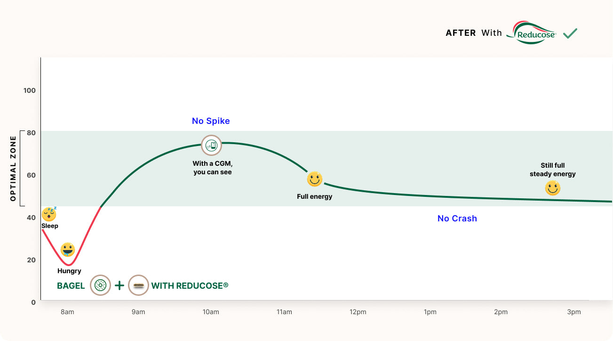This screenshot has width=613, height=341.
Task: Click the 8am axis label
Action: tap(67, 312)
